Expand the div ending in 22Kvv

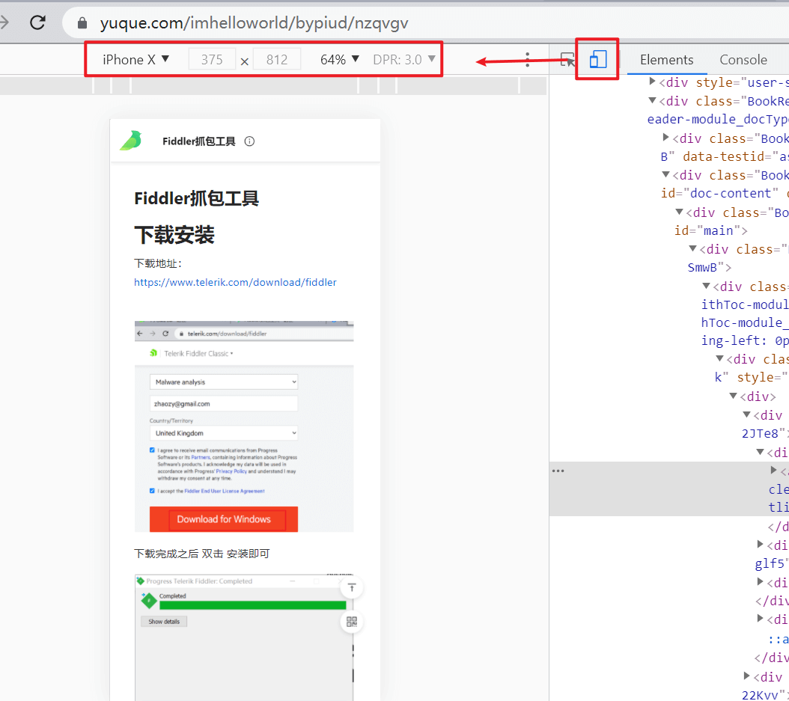(747, 676)
